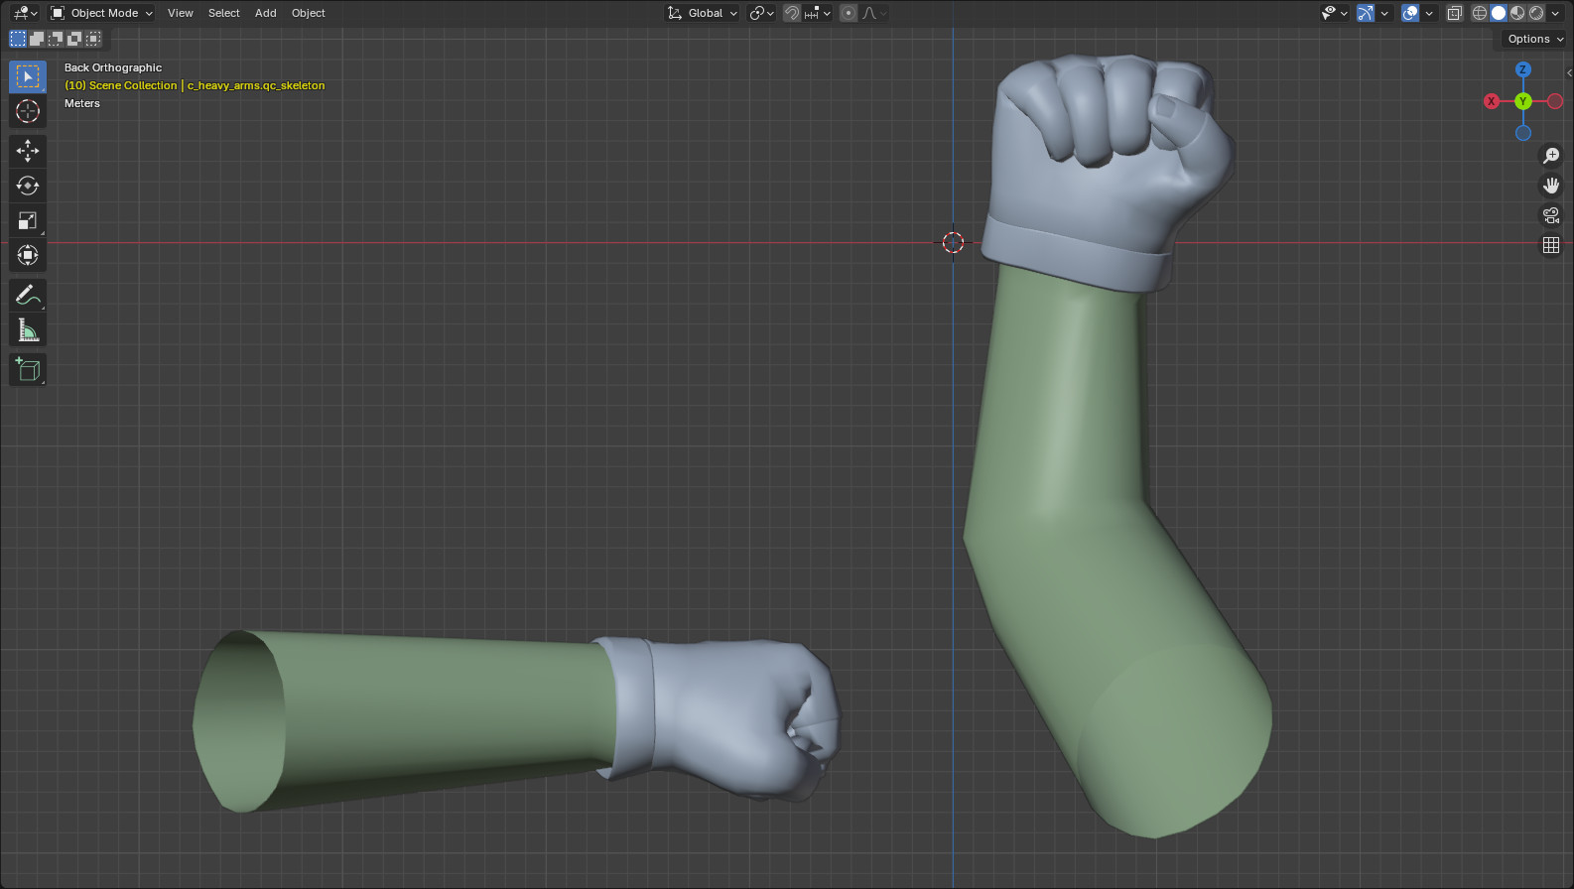
Task: Click the red X axis gizmo handle
Action: tap(1492, 101)
